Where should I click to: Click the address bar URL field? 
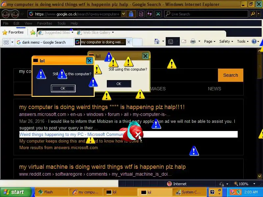75,14
